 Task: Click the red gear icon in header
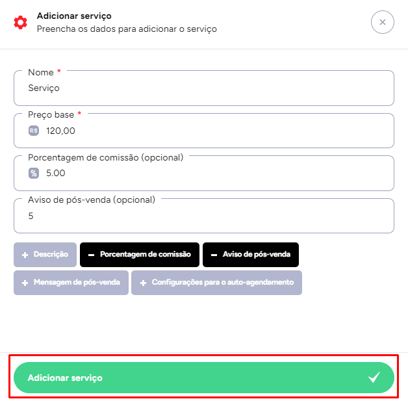point(21,23)
